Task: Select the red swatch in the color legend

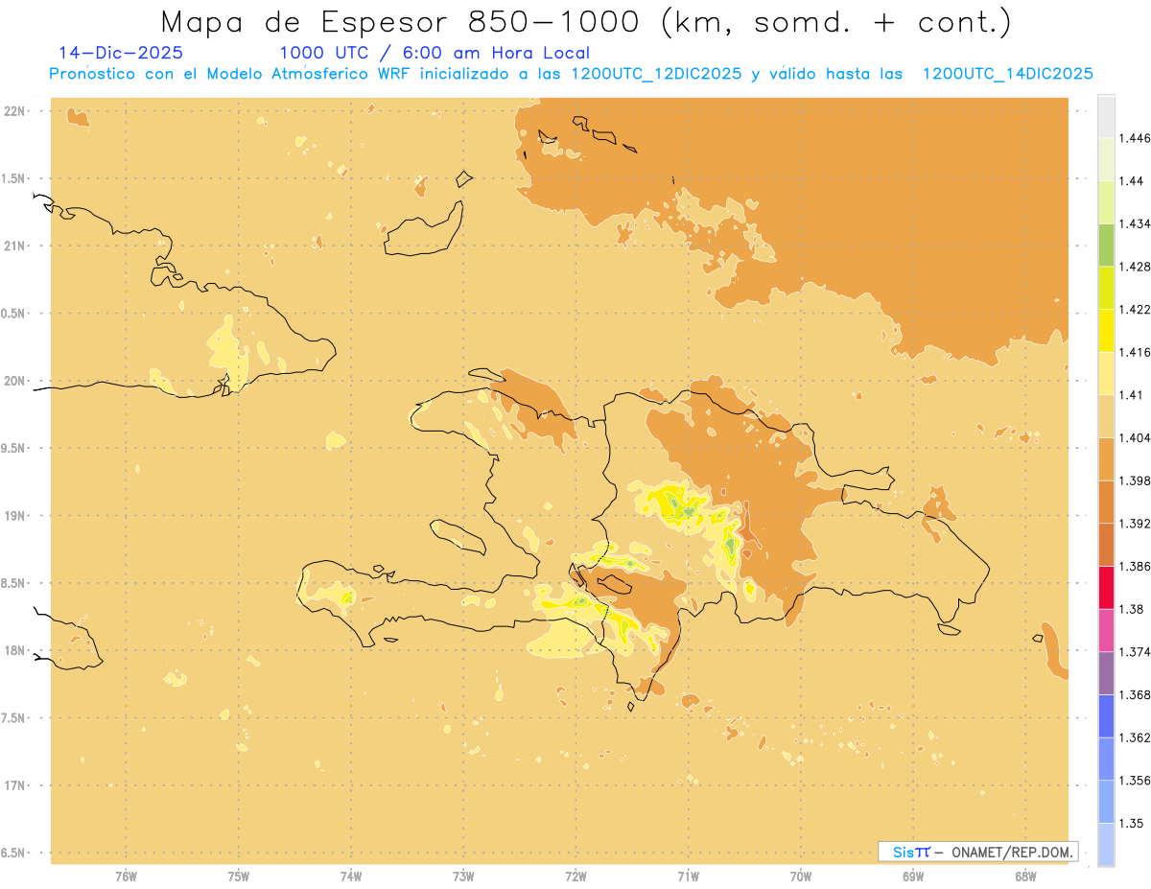Action: tap(1106, 587)
